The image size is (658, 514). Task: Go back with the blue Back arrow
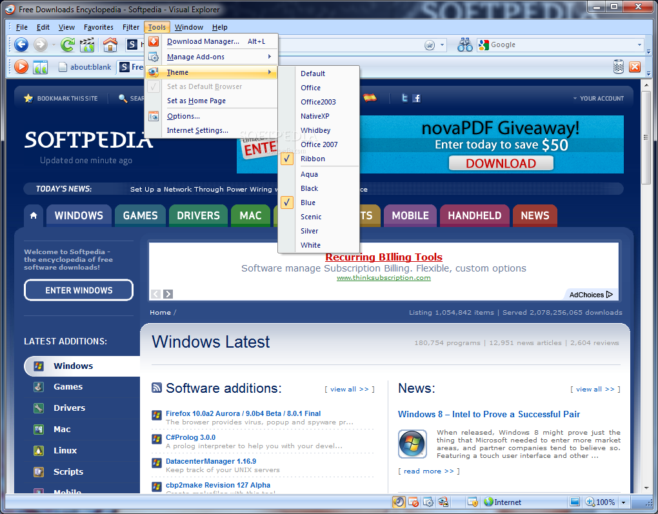point(21,44)
